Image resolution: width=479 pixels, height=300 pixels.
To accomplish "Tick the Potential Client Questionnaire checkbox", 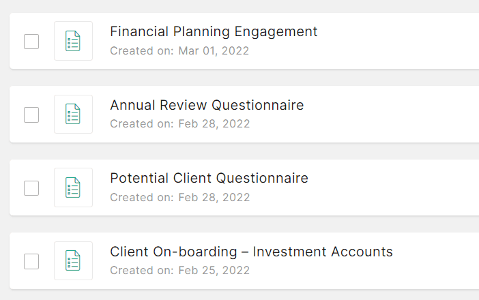I will (31, 187).
